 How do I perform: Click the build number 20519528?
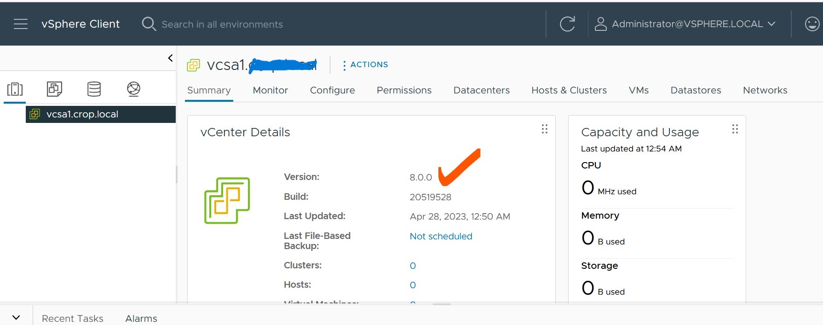point(430,197)
